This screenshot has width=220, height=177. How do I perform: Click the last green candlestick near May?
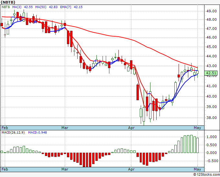[198, 72]
